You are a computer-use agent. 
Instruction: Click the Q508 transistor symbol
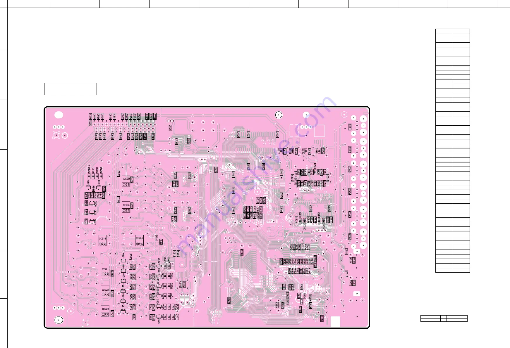click(x=92, y=202)
